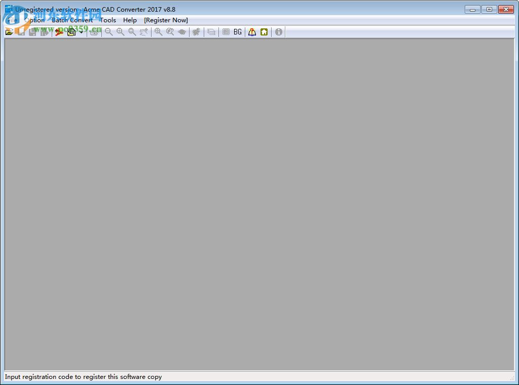519x385 pixels.
Task: Close the Acme CAD Converter window
Action: 506,10
